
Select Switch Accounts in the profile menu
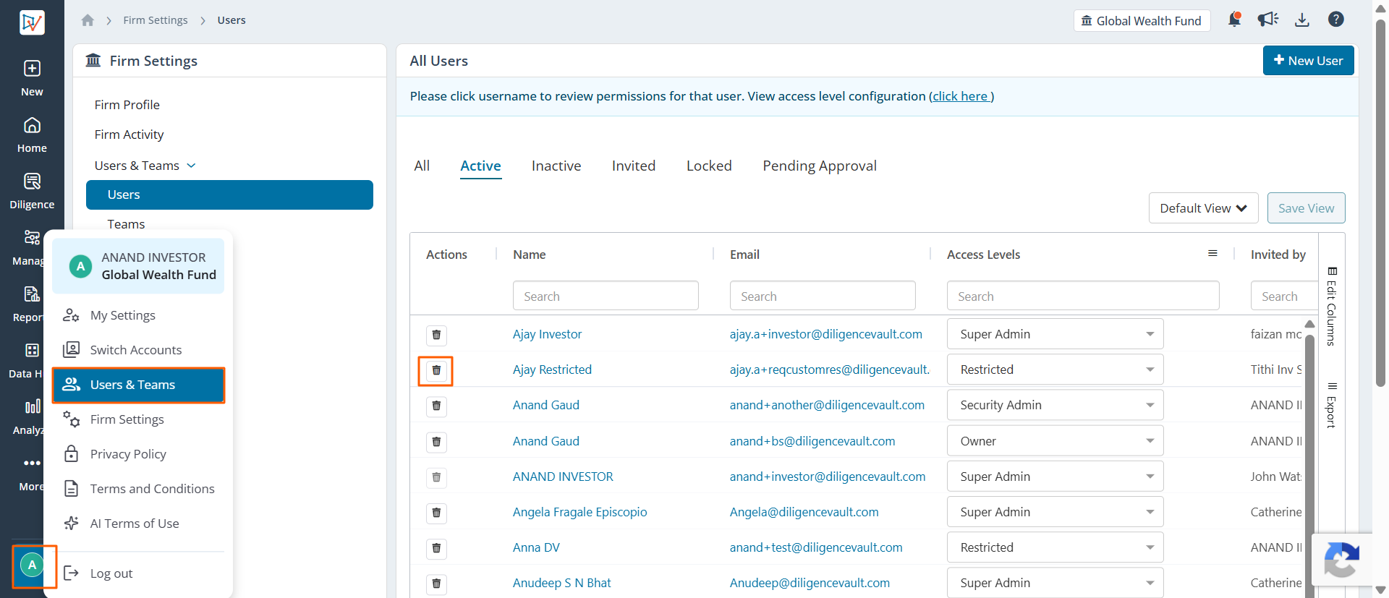[138, 350]
